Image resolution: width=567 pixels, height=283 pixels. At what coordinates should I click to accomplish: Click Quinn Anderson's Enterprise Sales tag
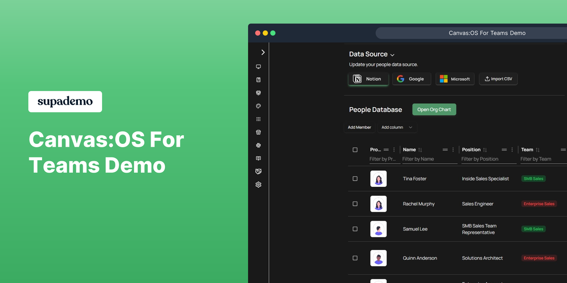539,258
